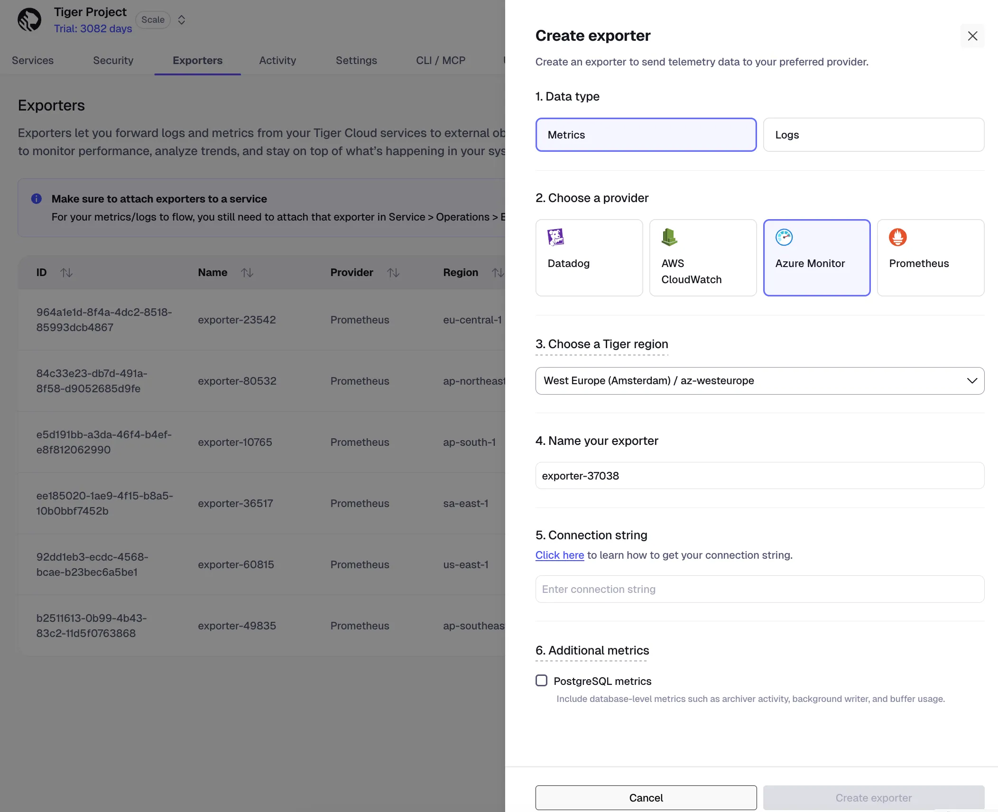The height and width of the screenshot is (812, 998).
Task: Click ID 84c33e23-db7d-491a-8f58-d9052685d9fe
Action: 92,381
